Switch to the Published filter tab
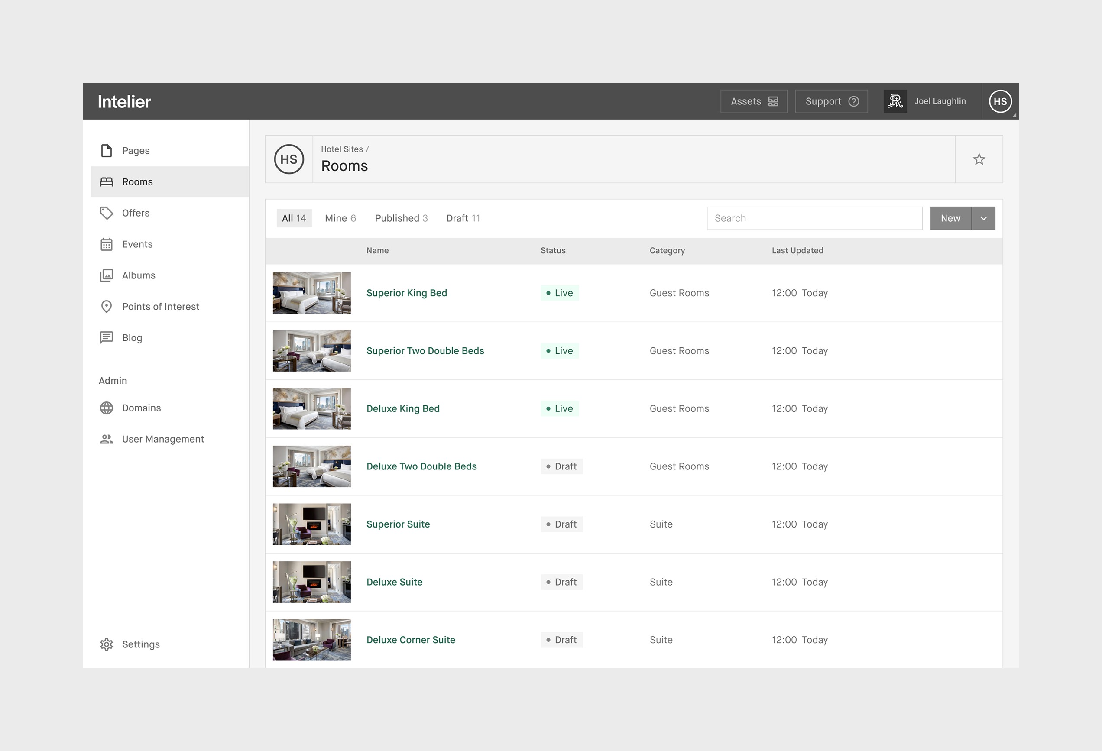 (x=401, y=218)
